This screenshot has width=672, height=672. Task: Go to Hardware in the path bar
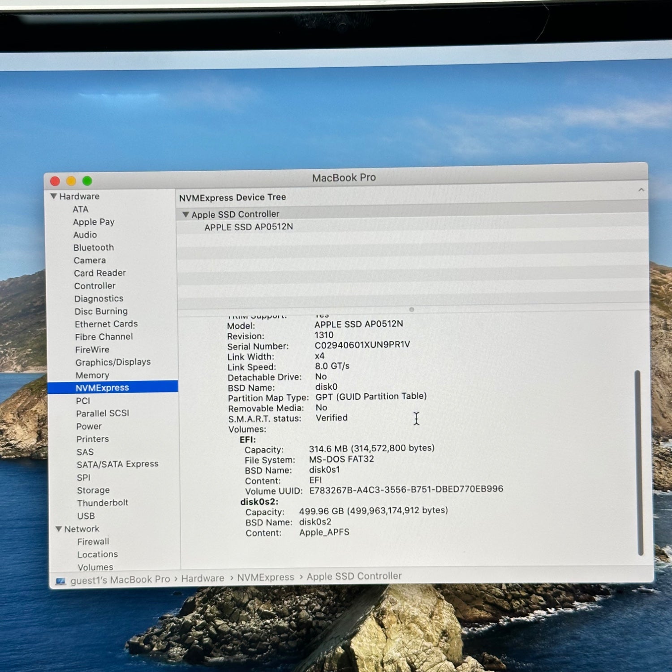(202, 578)
